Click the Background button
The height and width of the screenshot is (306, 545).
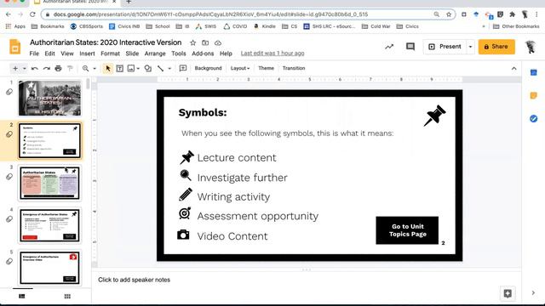click(208, 68)
